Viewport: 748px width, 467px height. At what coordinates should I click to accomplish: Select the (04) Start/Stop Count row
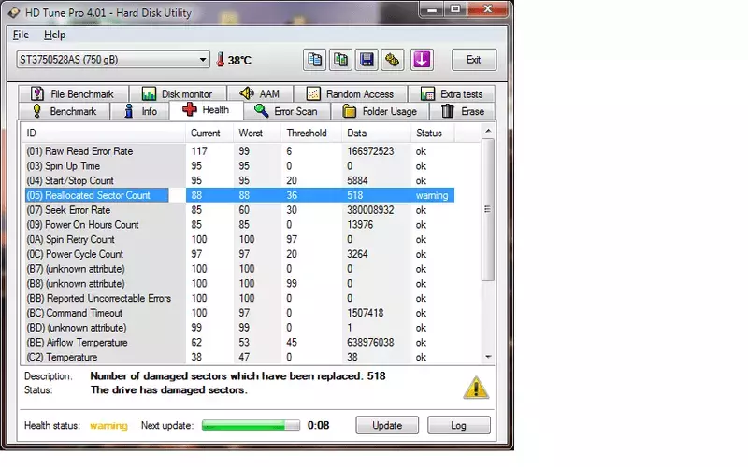tap(238, 180)
